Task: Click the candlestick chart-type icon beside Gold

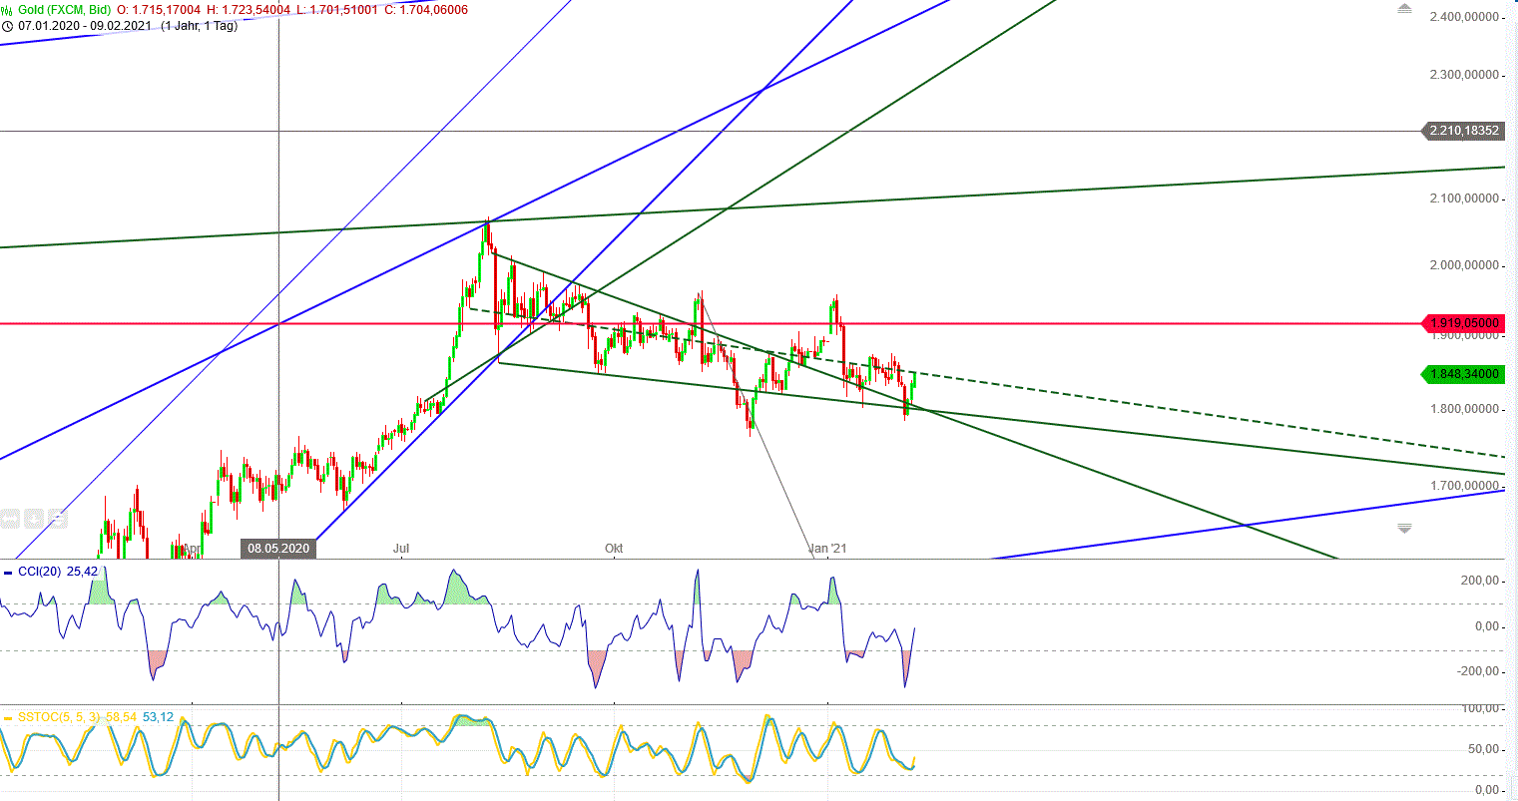Action: 7,10
